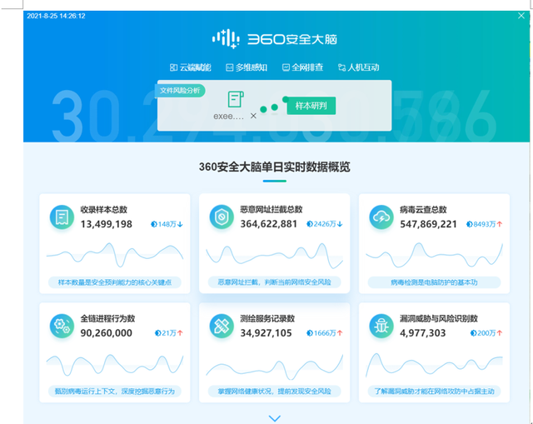Click the 全链进程行为数 gears icon

point(62,326)
